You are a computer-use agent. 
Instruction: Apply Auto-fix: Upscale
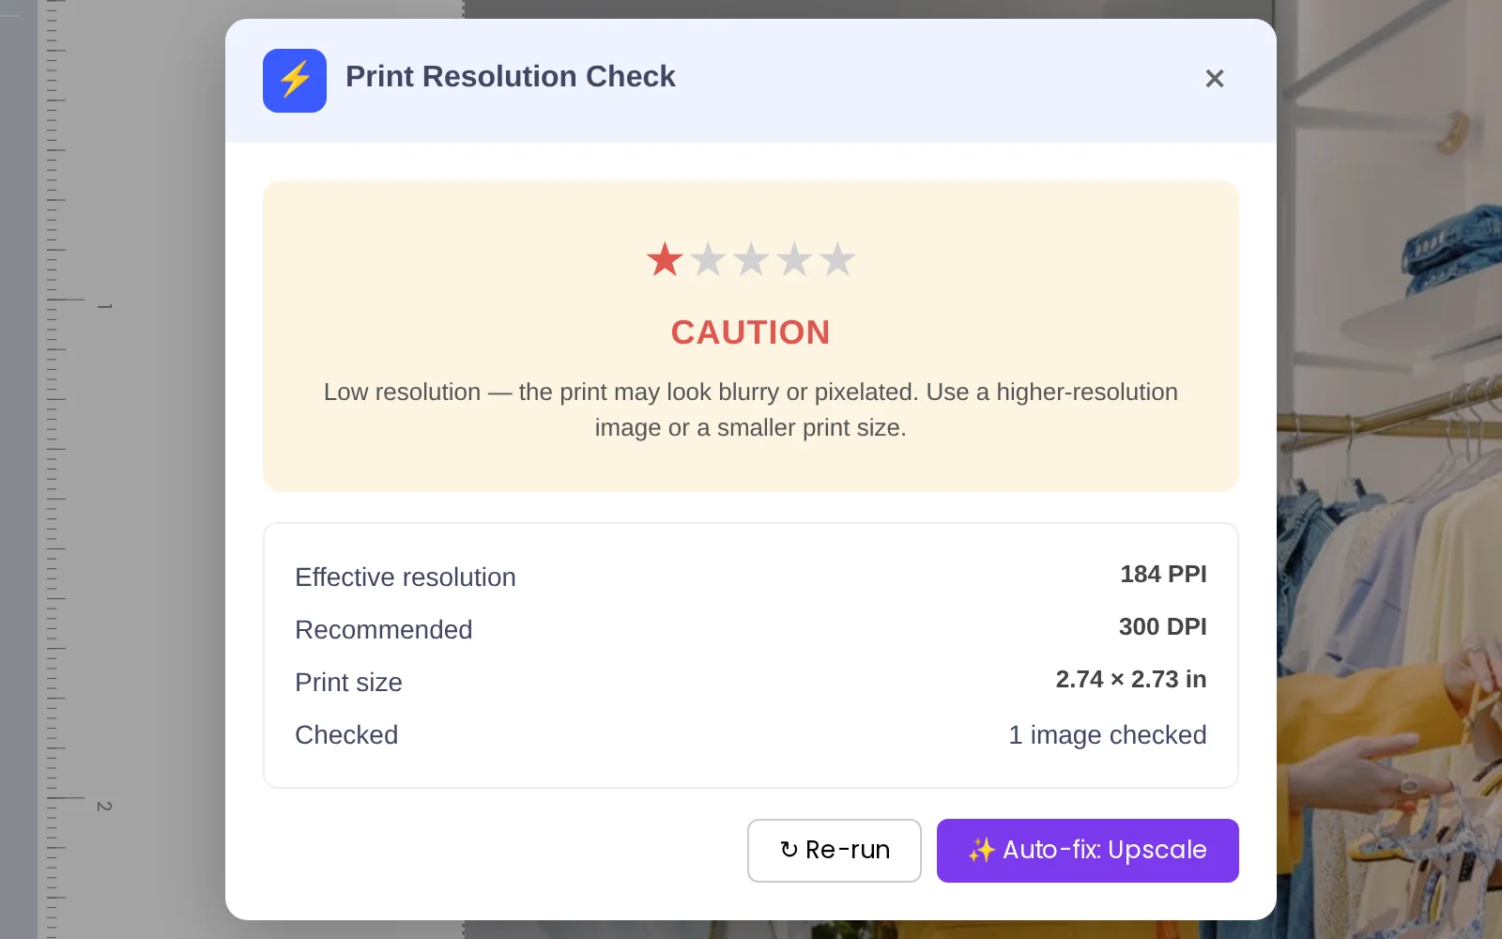1088,851
